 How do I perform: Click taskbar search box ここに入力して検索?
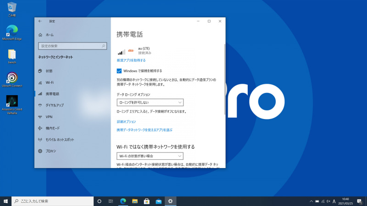[52, 201]
